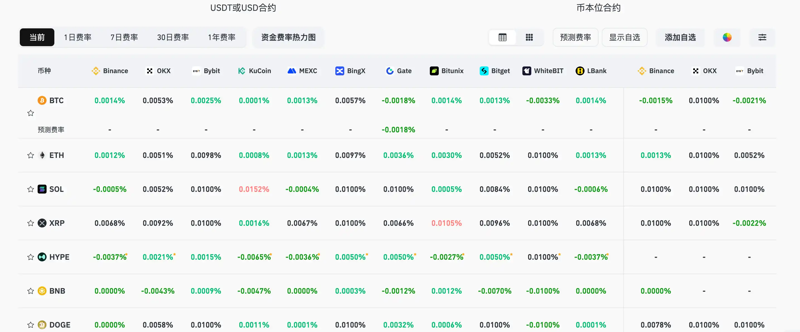Click the Bitget exchange icon
The image size is (800, 332).
coord(484,71)
